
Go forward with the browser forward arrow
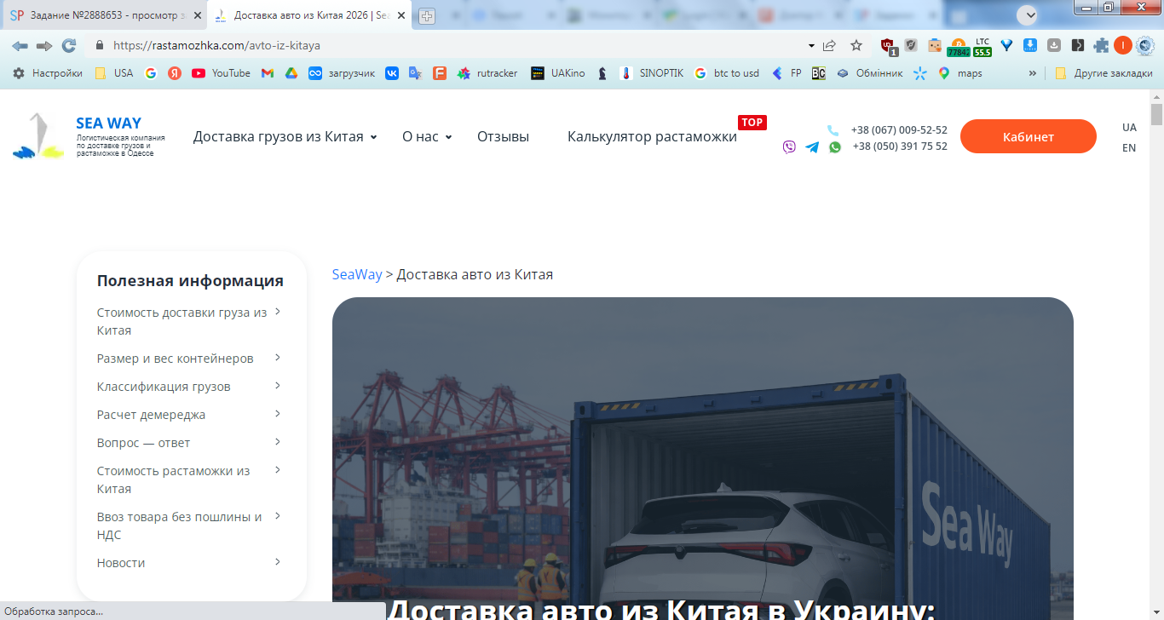(x=44, y=46)
